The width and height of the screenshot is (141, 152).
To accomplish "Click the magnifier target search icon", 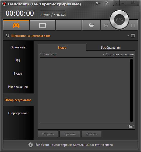I will 7,36.
